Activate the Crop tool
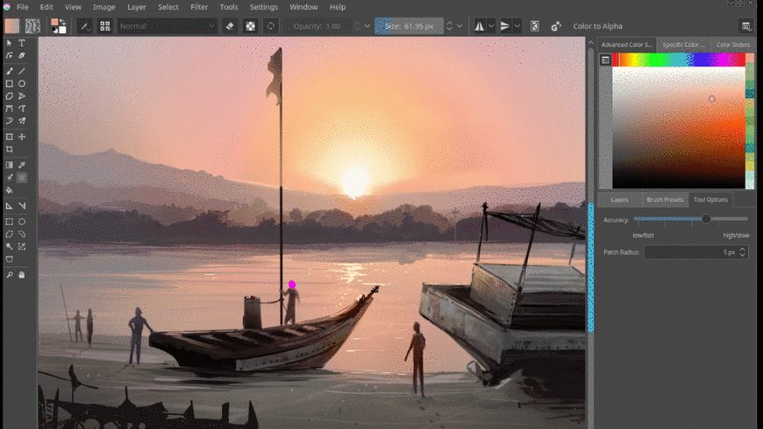This screenshot has height=429, width=763. click(x=10, y=150)
